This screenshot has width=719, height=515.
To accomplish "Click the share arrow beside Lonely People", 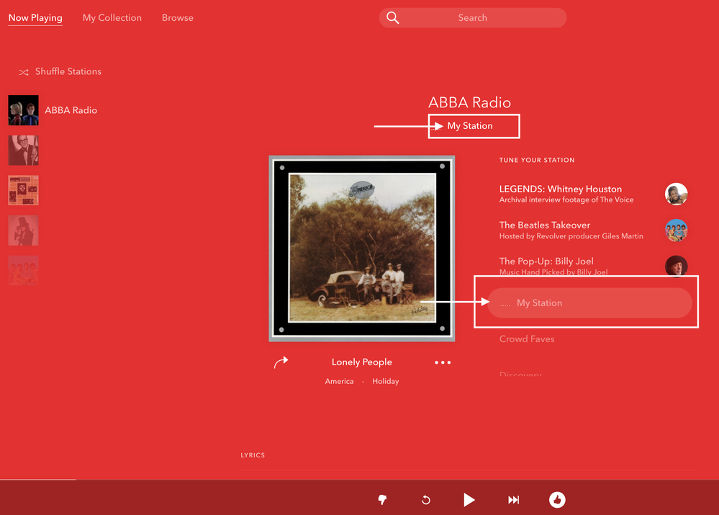I will (281, 362).
